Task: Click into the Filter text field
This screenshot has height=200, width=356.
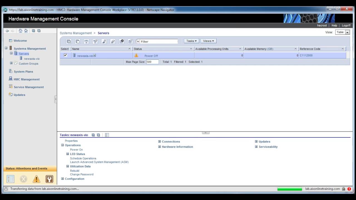Action: point(159,41)
